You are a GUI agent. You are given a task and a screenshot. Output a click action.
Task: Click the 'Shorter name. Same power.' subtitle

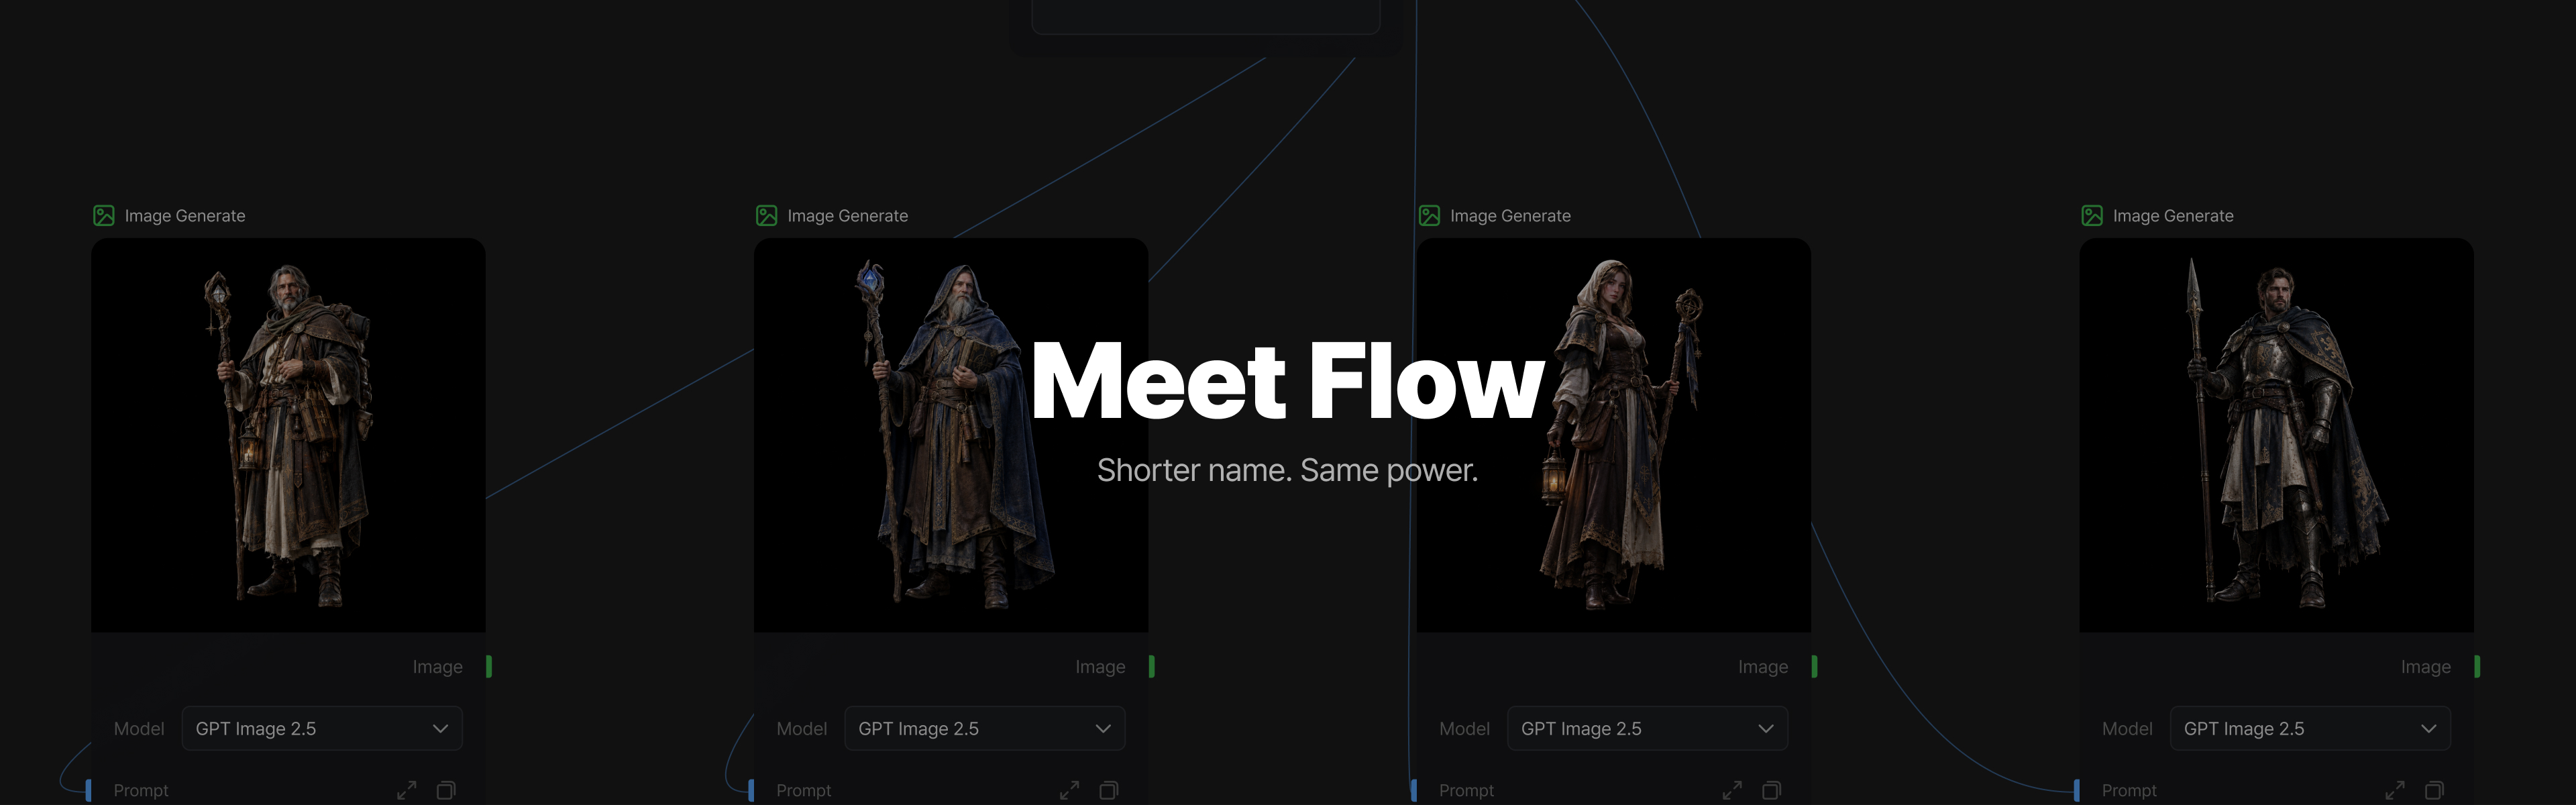click(1288, 470)
